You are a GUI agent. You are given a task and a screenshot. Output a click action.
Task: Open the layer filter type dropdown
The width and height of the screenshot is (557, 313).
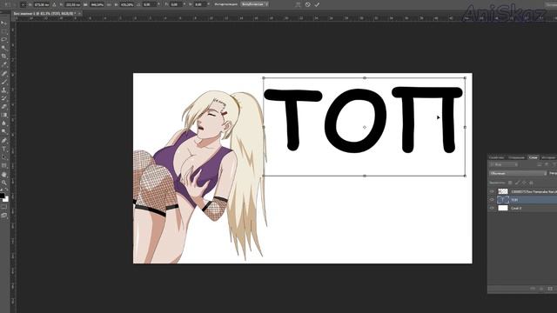pyautogui.click(x=504, y=164)
